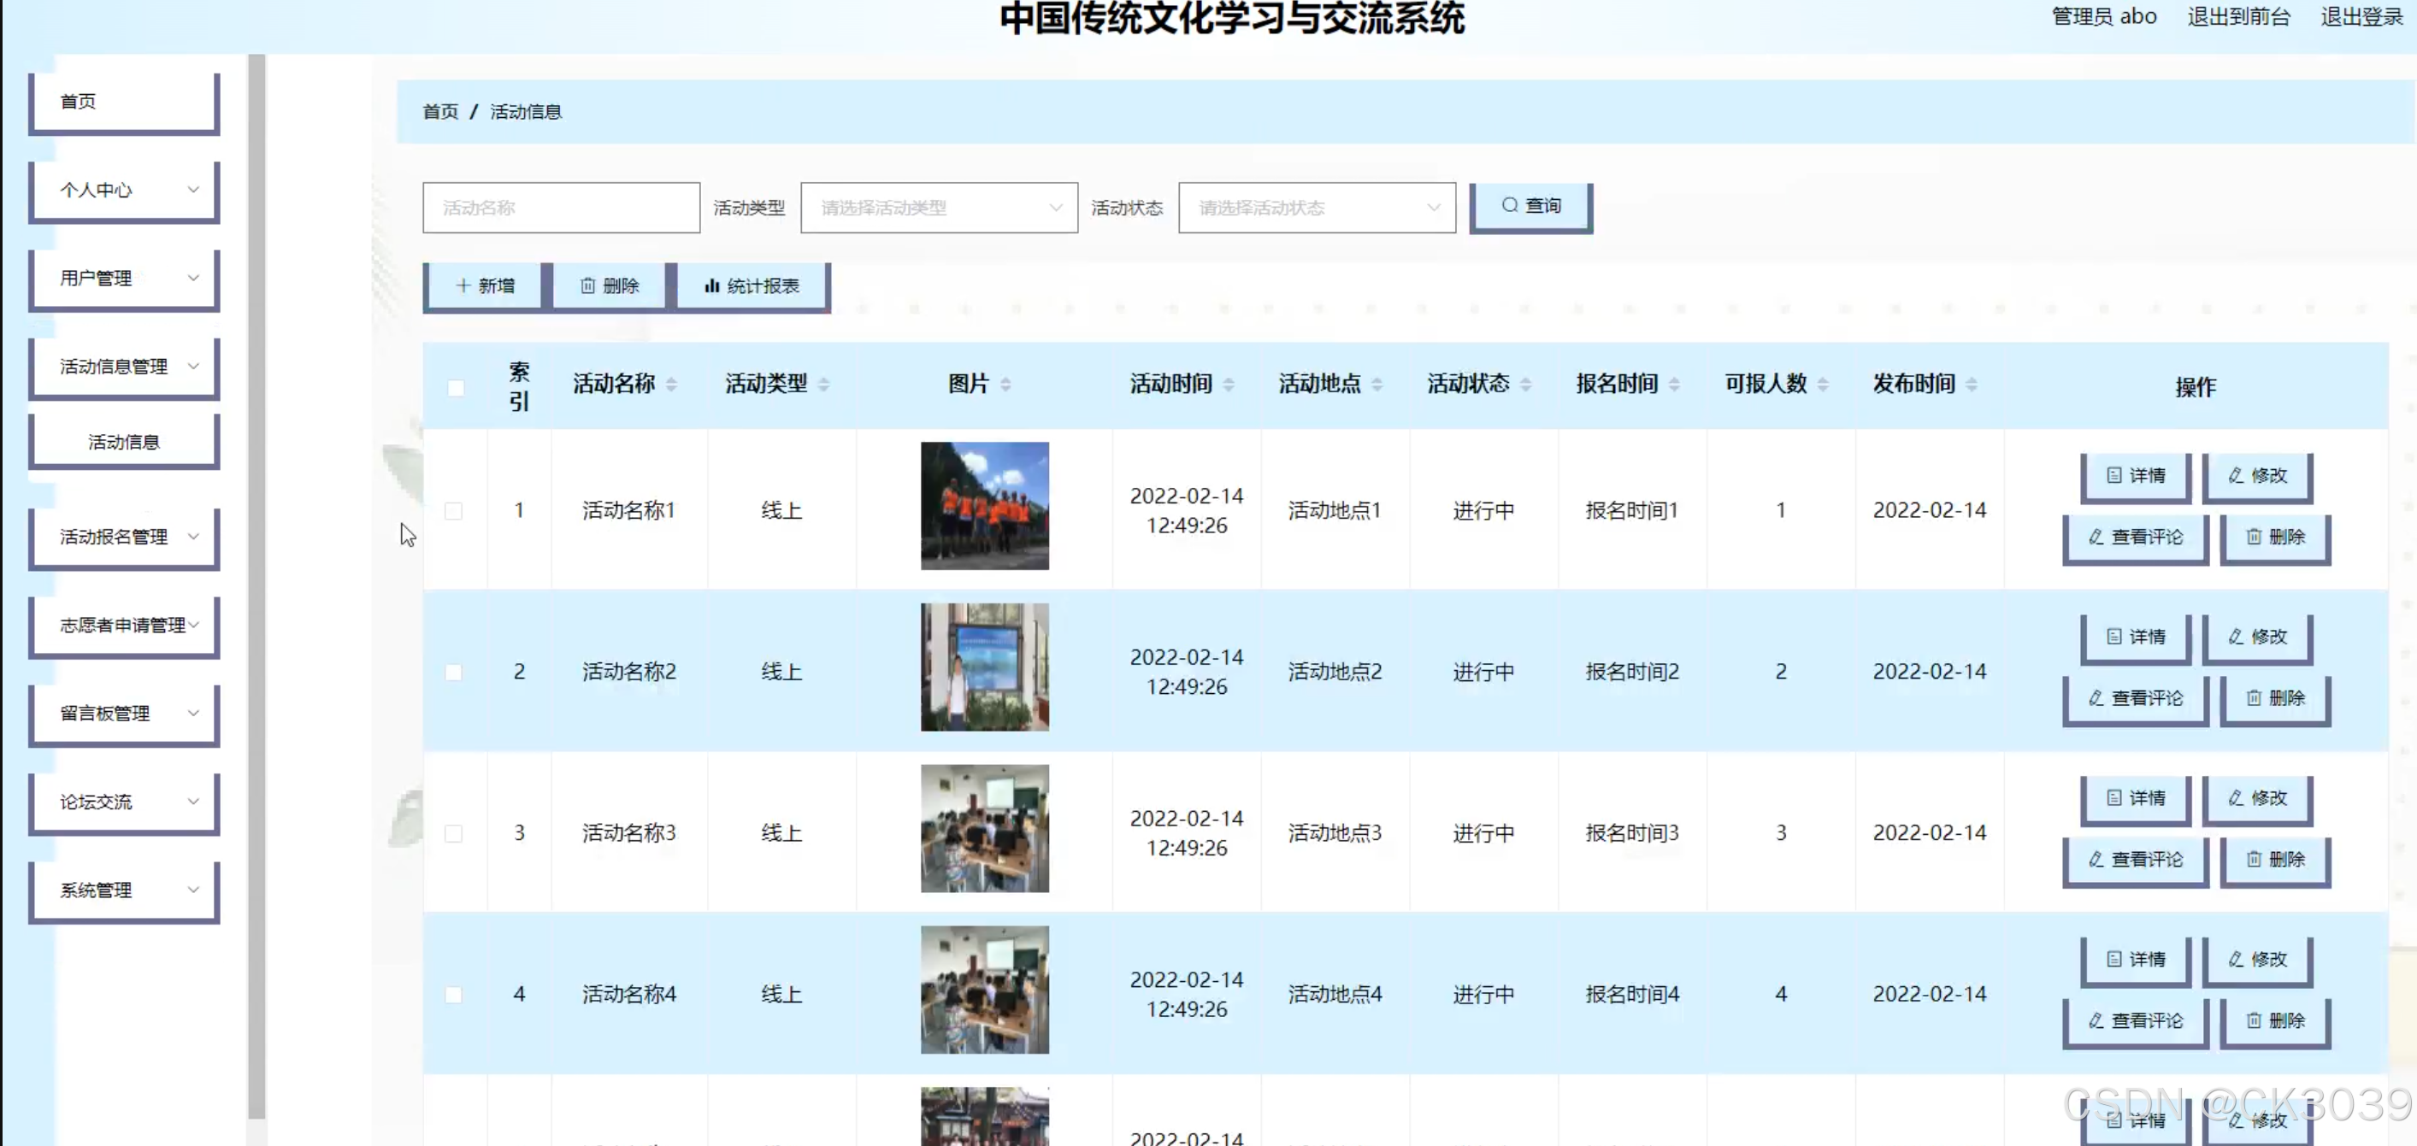This screenshot has width=2417, height=1146.
Task: Sort the table by 活动时间 column
Action: click(x=1229, y=385)
